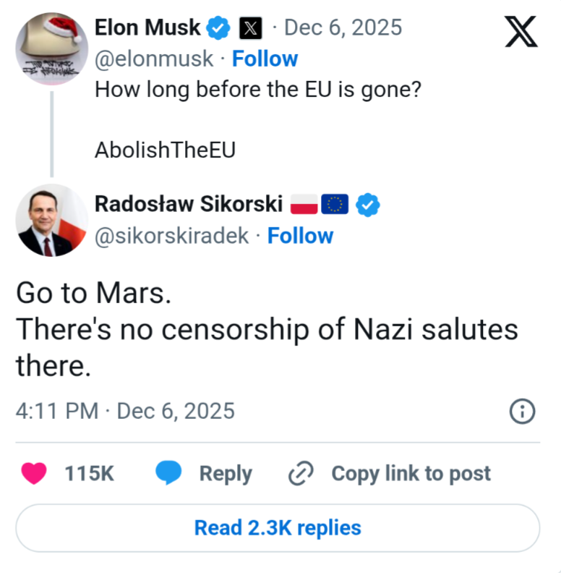Viewport: 561px width, 573px height.
Task: Click the Reply label text
Action: coord(226,473)
